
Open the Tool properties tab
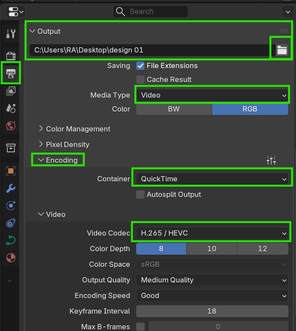(11, 34)
